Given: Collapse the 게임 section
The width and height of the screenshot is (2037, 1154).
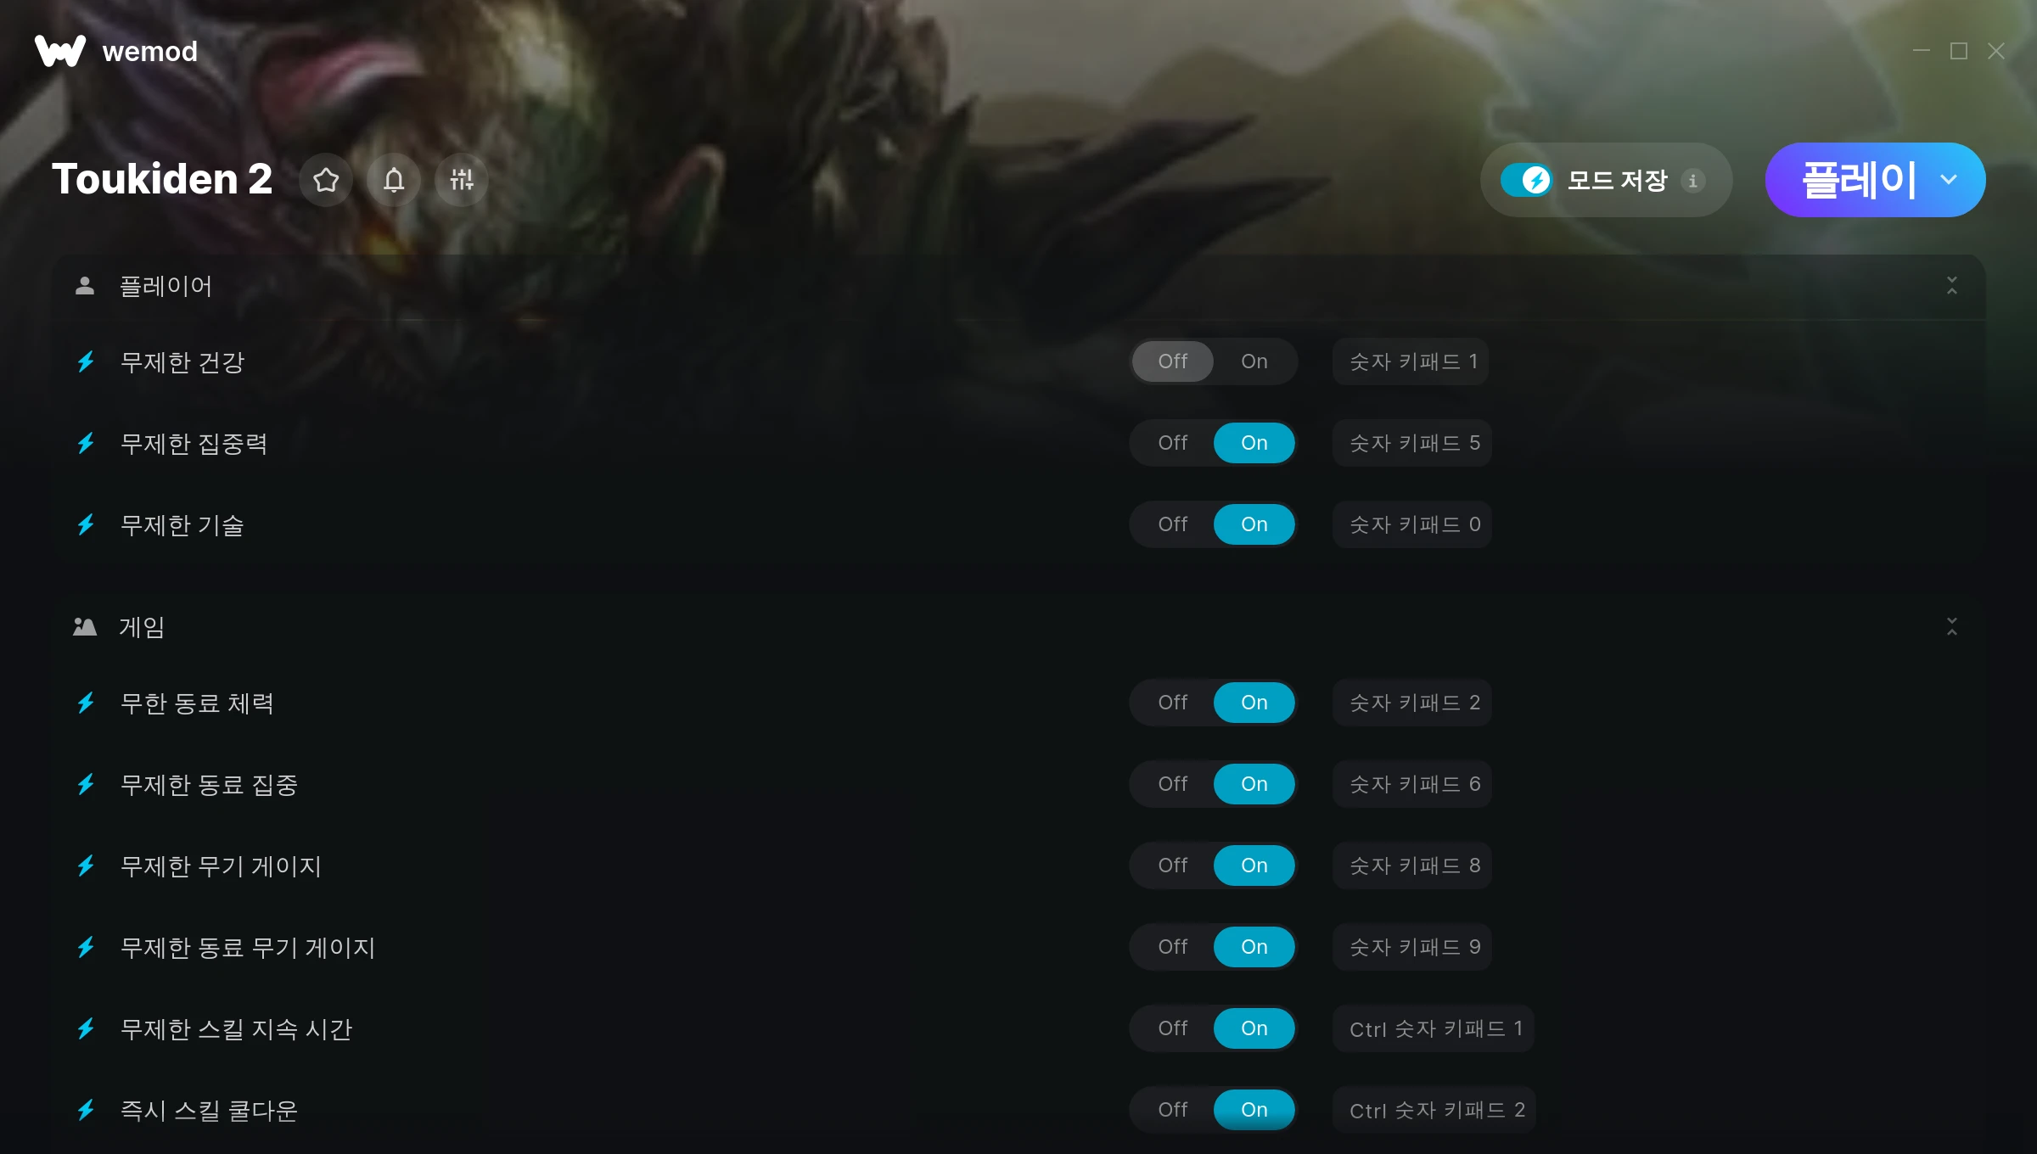Looking at the screenshot, I should tap(1952, 627).
